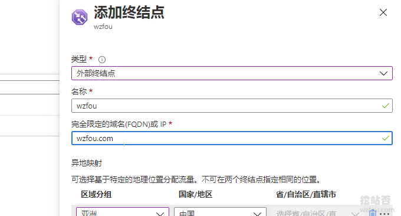Click the 异地映射 section label
401x216 pixels.
click(x=87, y=163)
